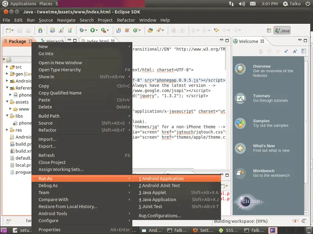Click the volume speaker icon in top panel
313x234 pixels.
242,4
